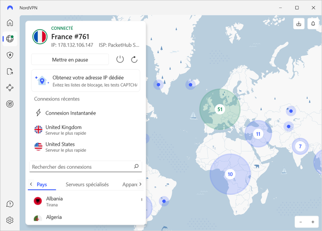The image size is (322, 231).
Task: Select the Pays tab
Action: point(42,184)
